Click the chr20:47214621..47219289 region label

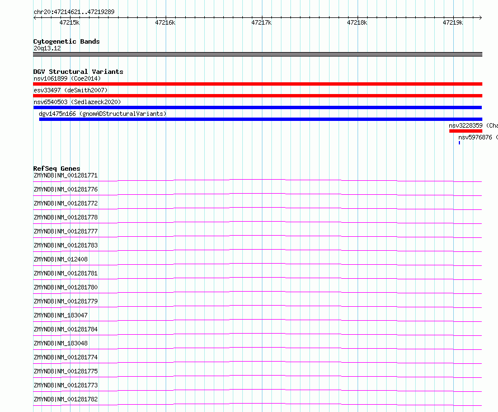point(74,12)
